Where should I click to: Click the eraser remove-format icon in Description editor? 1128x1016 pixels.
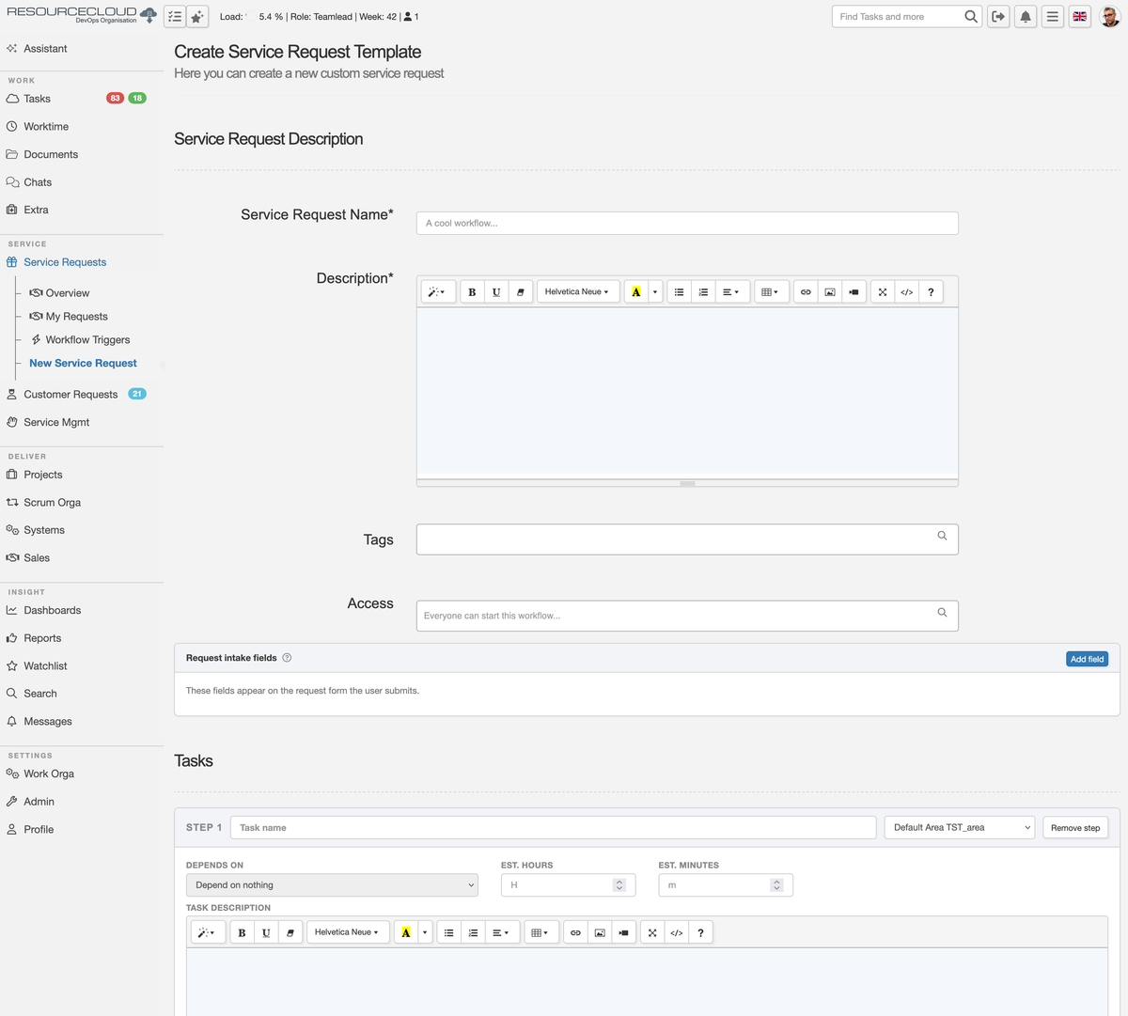(x=521, y=292)
